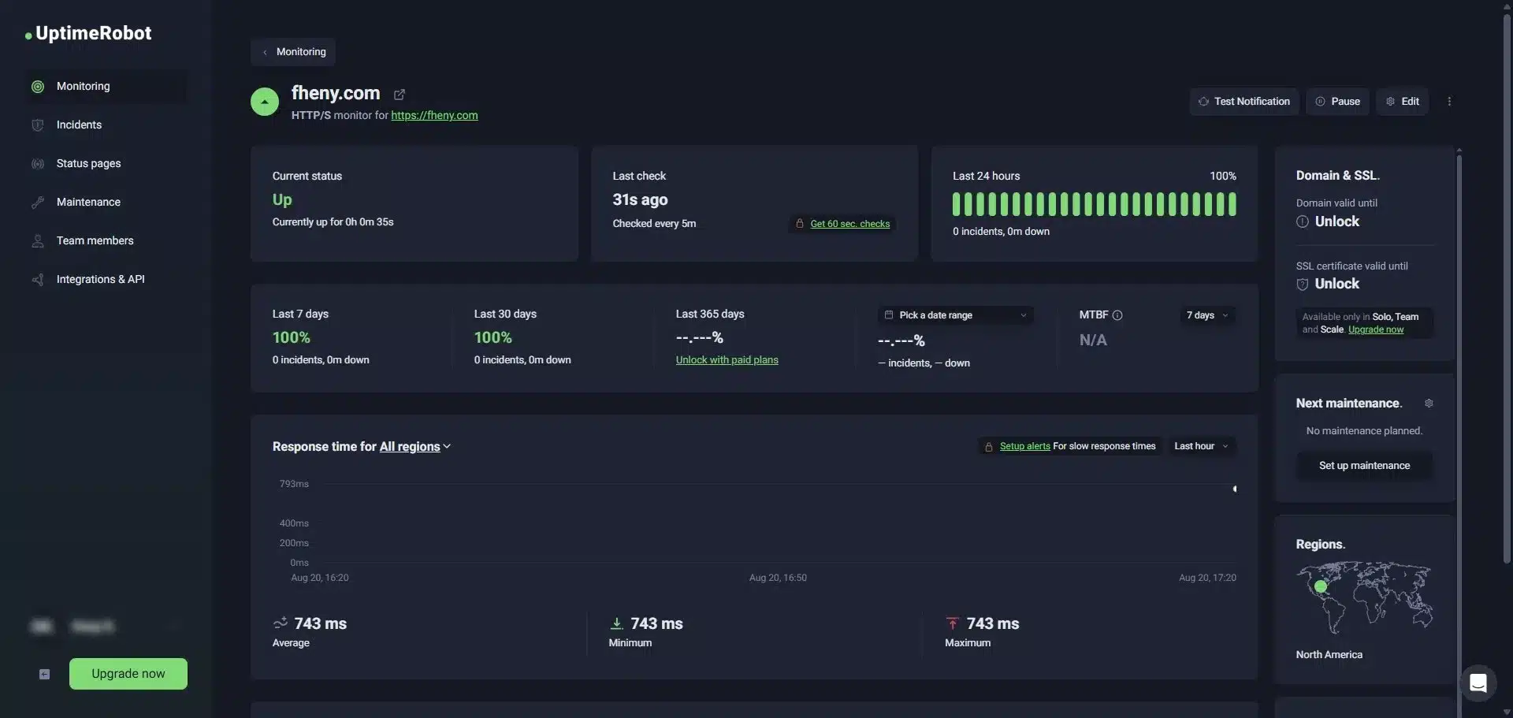
Task: Click the Maximum response time icon
Action: pos(953,623)
